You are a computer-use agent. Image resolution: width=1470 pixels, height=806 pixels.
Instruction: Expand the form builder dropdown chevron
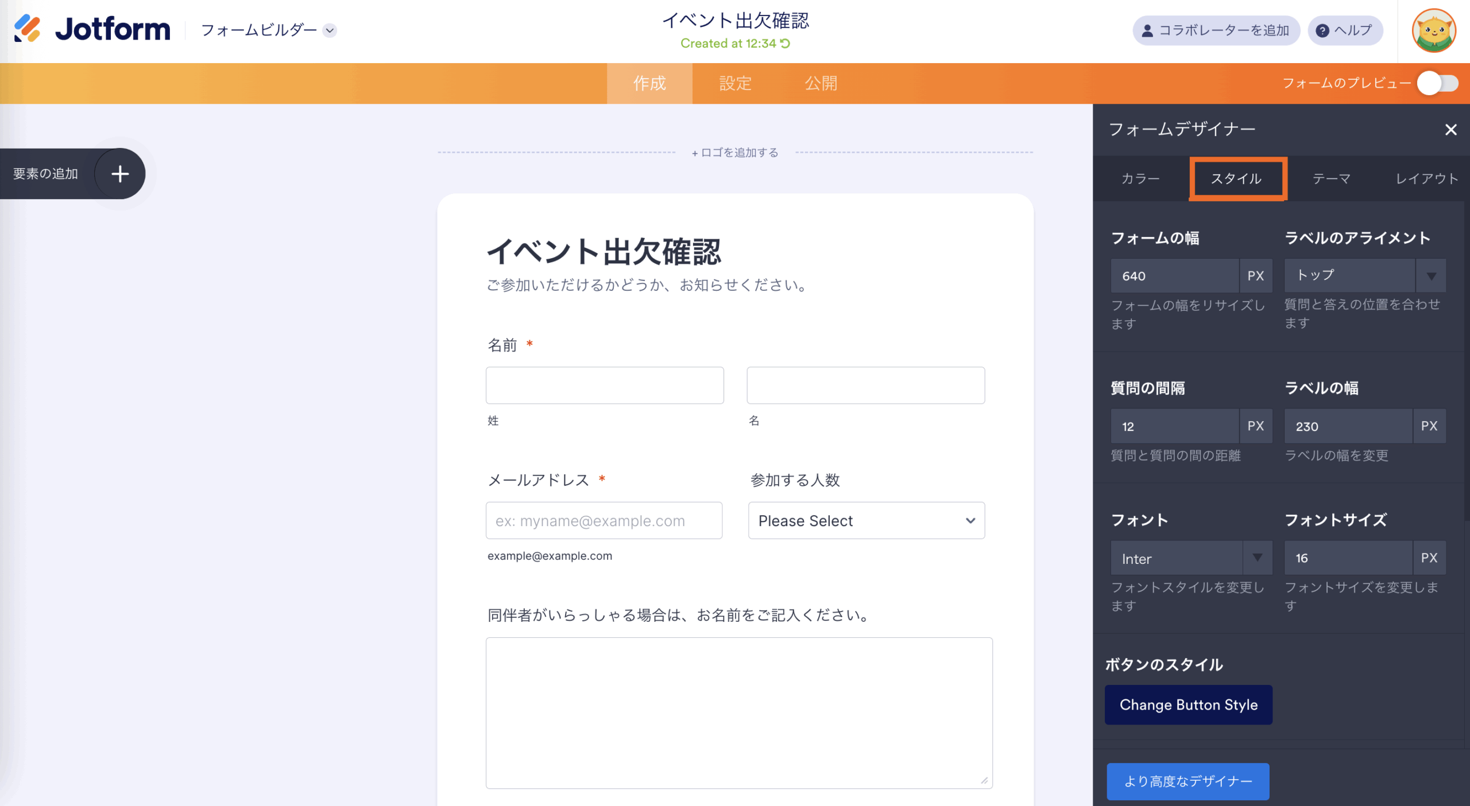coord(330,30)
